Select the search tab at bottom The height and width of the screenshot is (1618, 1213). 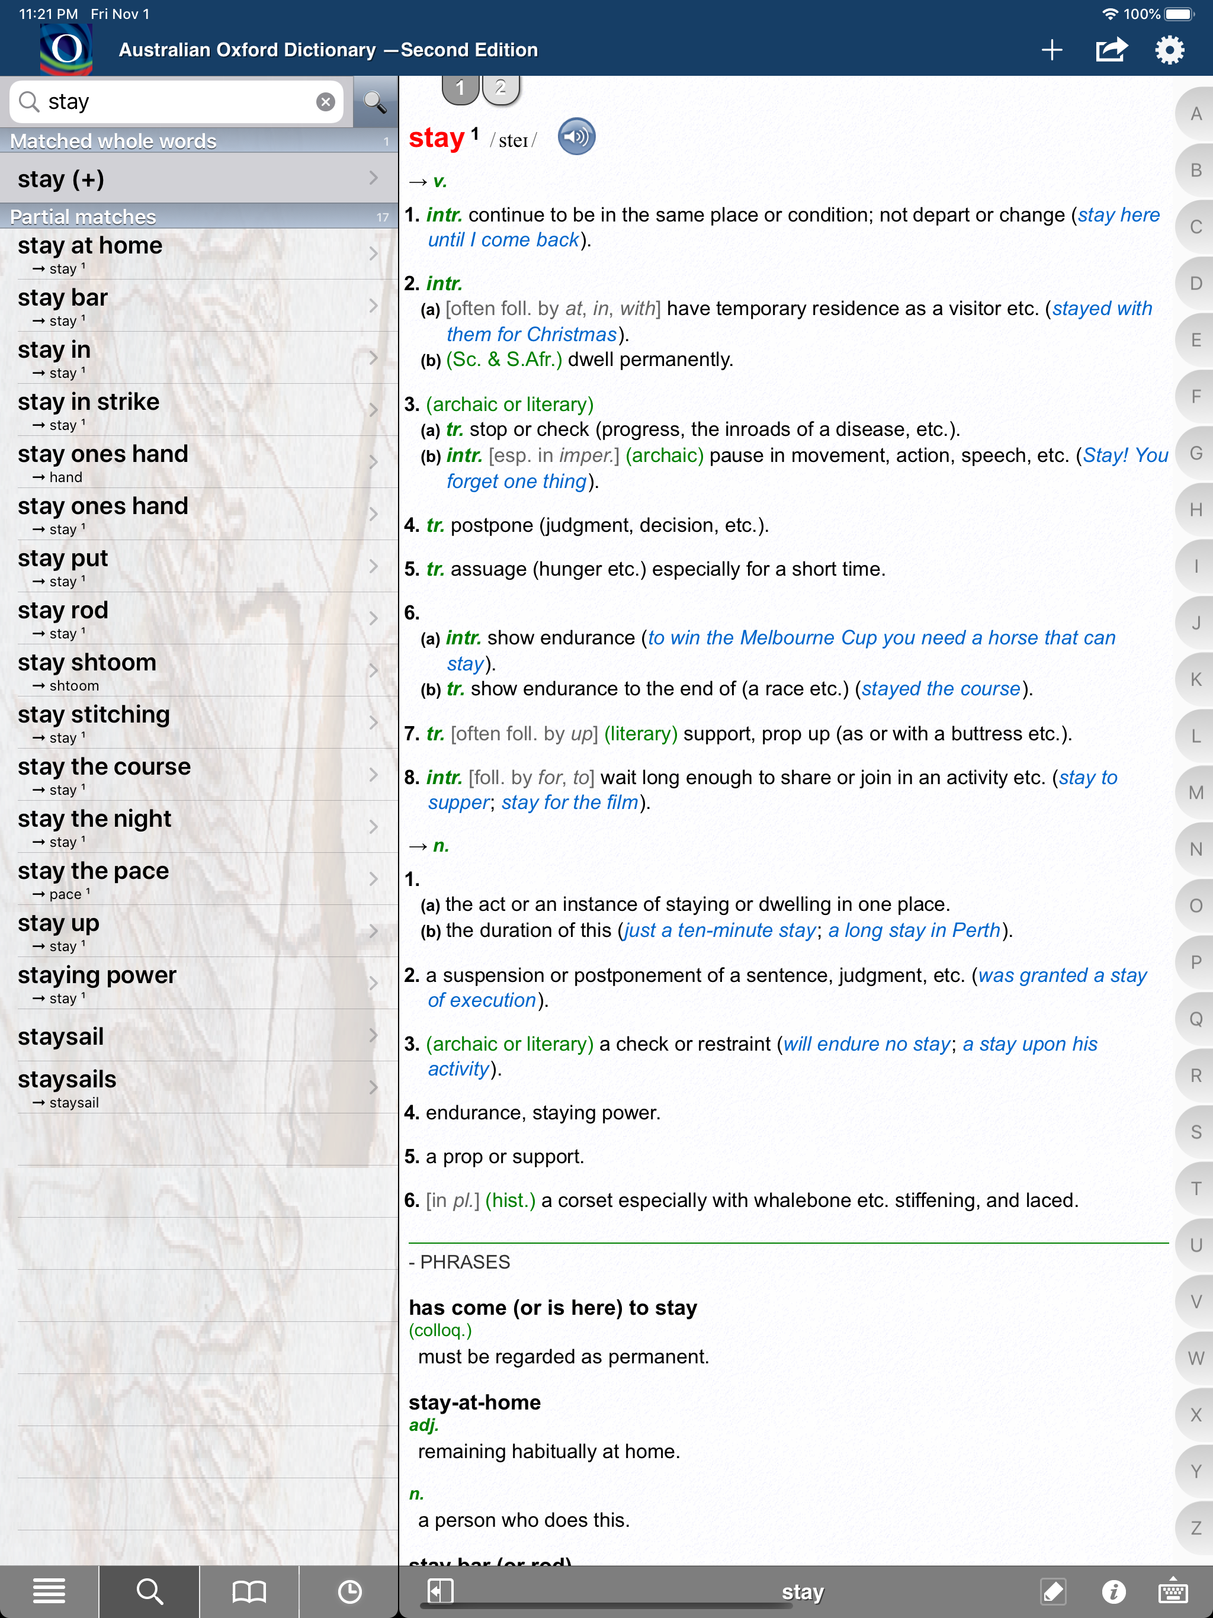149,1591
